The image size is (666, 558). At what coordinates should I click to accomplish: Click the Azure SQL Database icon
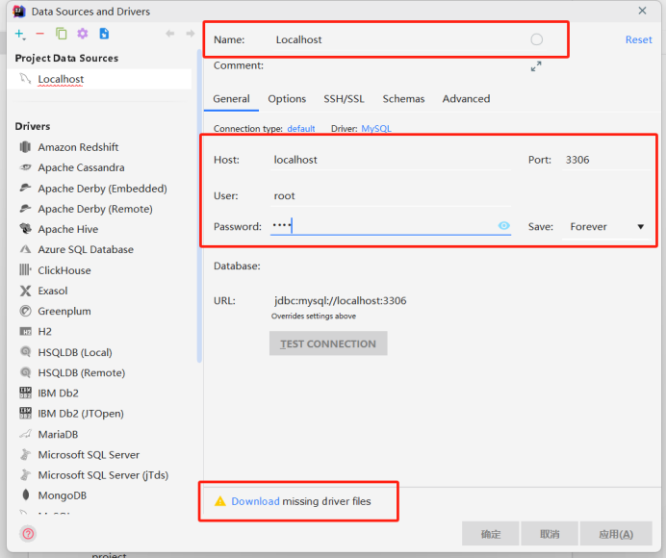[x=25, y=249]
